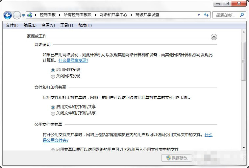Expand arrow after 所有控制面板项 breadcrumb
Image resolution: width=249 pixels, height=168 pixels.
click(x=96, y=15)
